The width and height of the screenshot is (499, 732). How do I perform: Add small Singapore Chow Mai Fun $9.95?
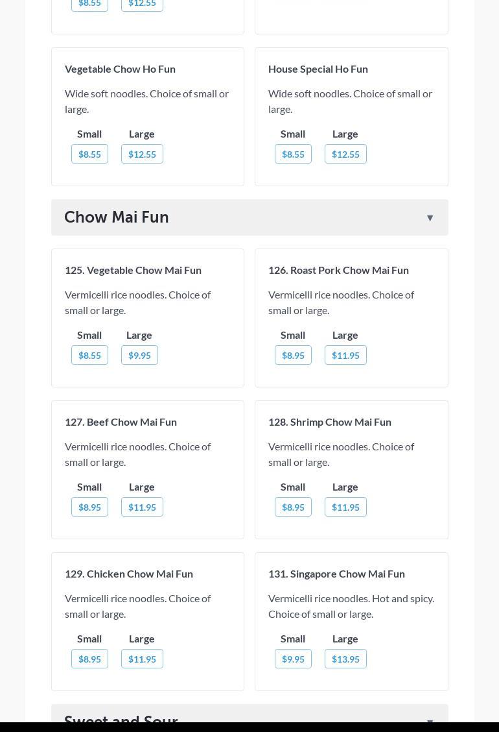tap(293, 659)
